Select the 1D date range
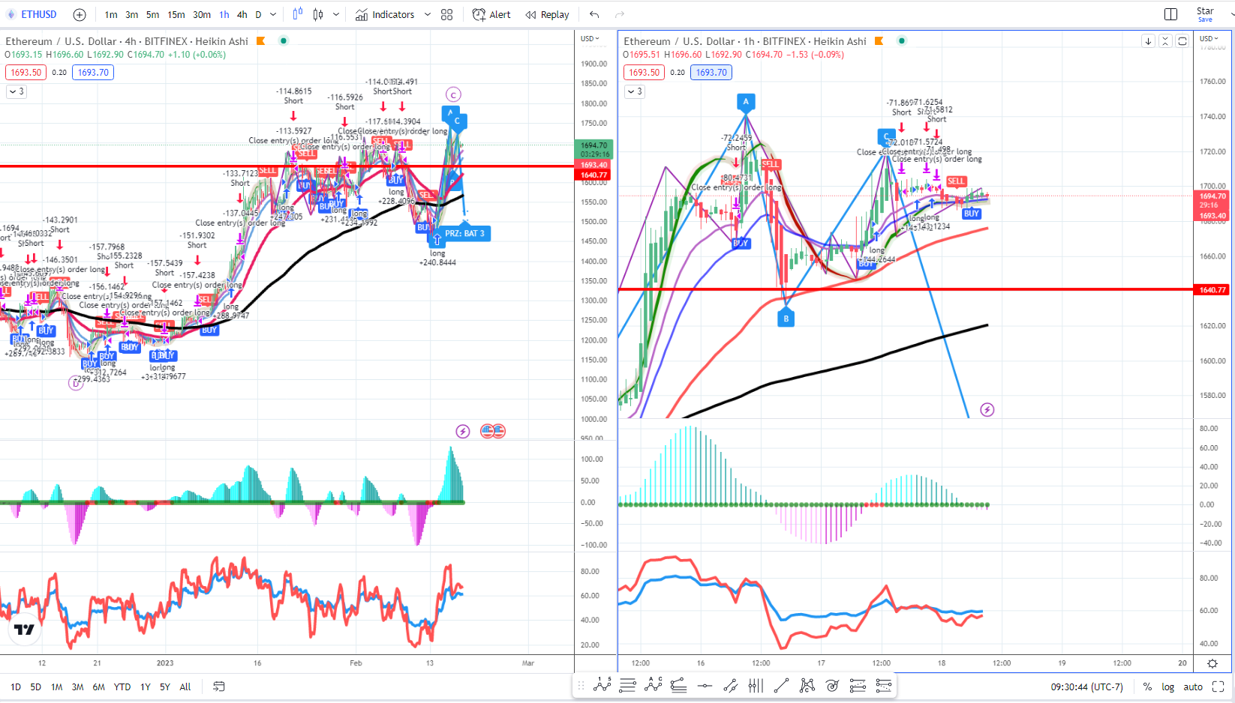 [x=16, y=687]
